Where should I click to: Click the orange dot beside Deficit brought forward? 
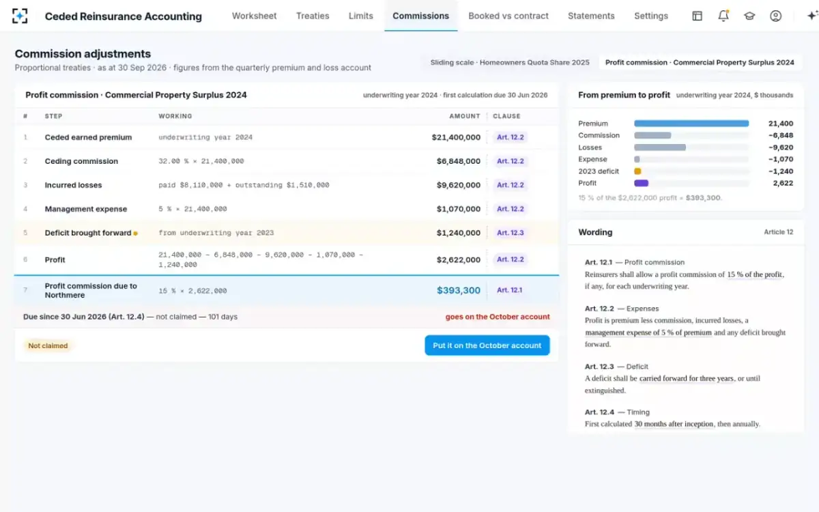pyautogui.click(x=135, y=233)
